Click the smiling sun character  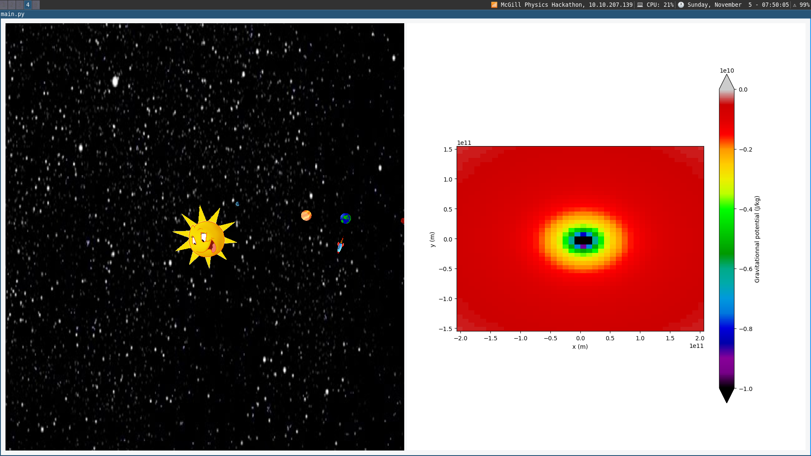pos(206,239)
